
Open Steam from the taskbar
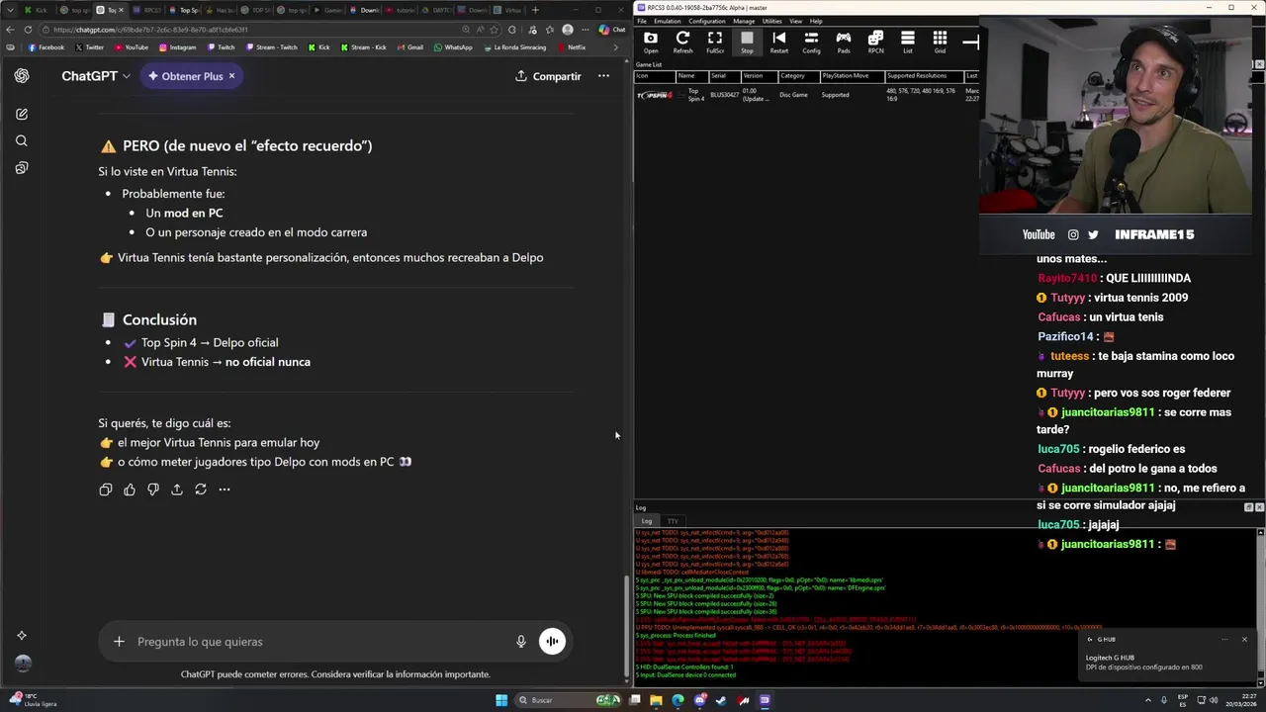[721, 700]
